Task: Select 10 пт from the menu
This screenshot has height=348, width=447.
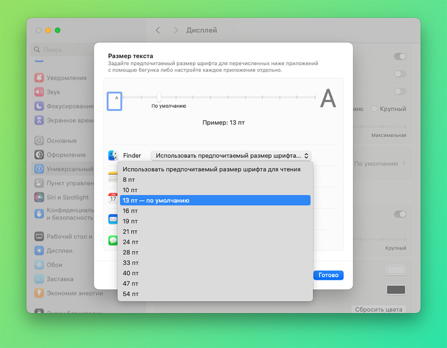Action: coord(215,190)
